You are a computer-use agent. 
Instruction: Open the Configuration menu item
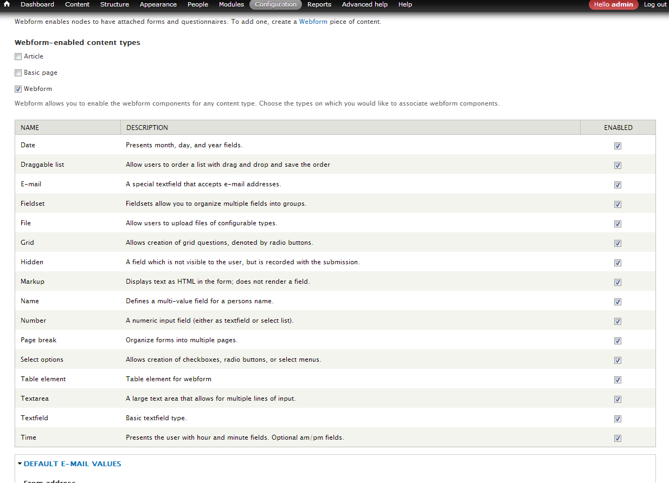click(x=275, y=4)
